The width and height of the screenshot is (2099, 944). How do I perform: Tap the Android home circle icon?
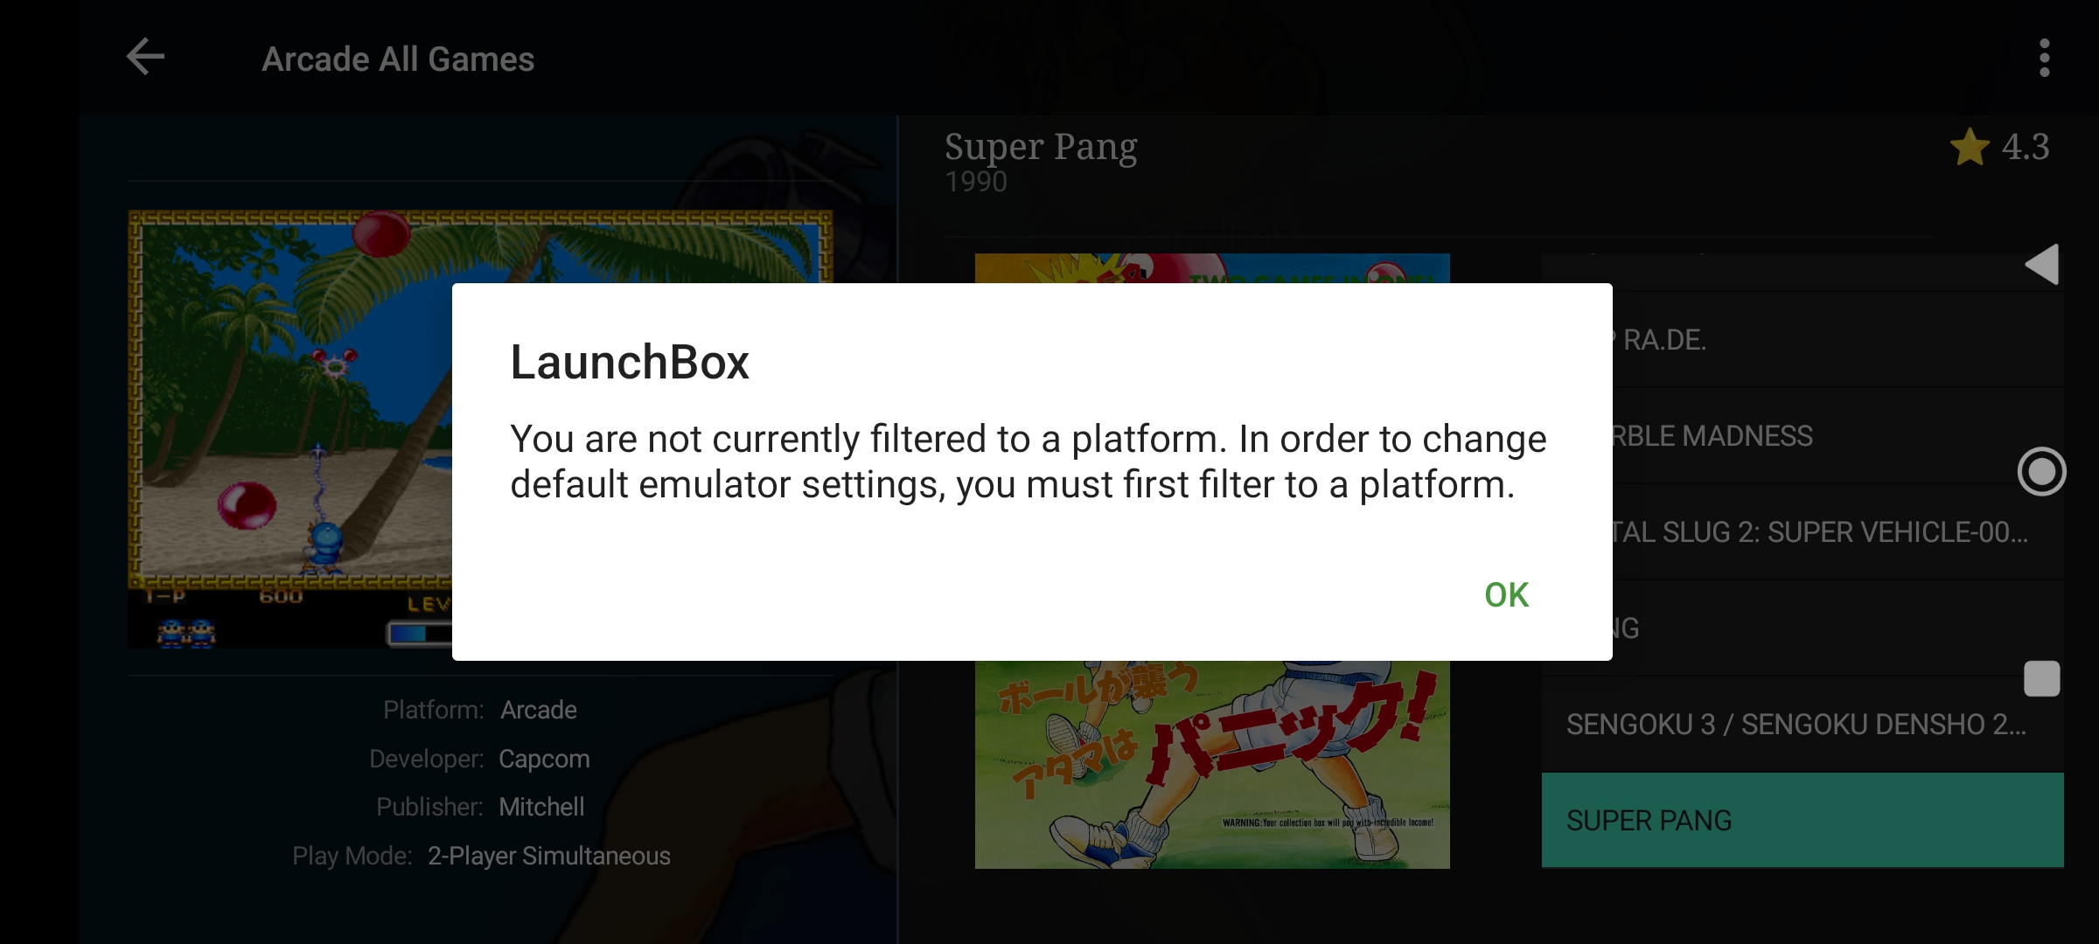[x=2042, y=472]
